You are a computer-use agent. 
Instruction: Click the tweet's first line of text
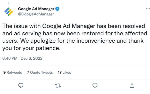[x=74, y=26]
